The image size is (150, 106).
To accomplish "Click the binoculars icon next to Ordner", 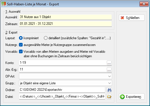I will pos(109,90).
